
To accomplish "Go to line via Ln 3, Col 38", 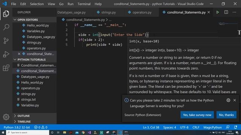I will [151, 127].
